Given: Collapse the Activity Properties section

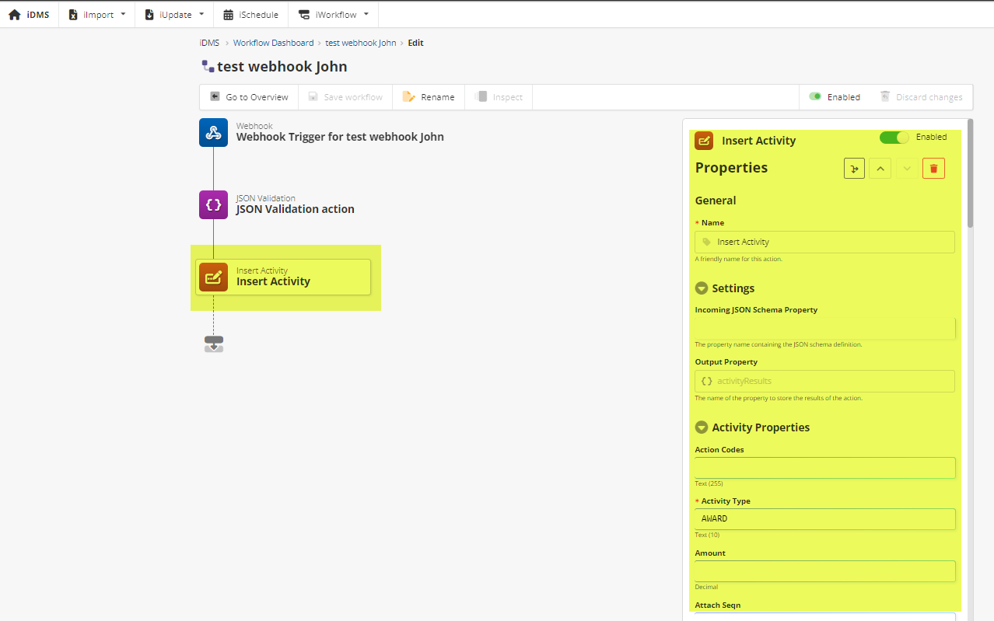Looking at the screenshot, I should click(702, 427).
